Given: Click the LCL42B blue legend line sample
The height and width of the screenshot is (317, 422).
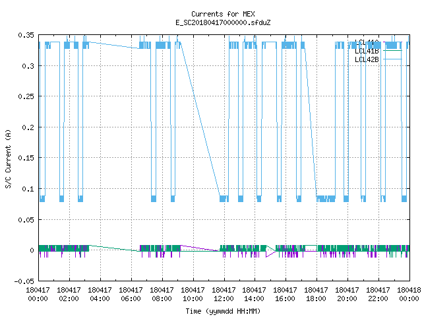Looking at the screenshot, I should (392, 59).
